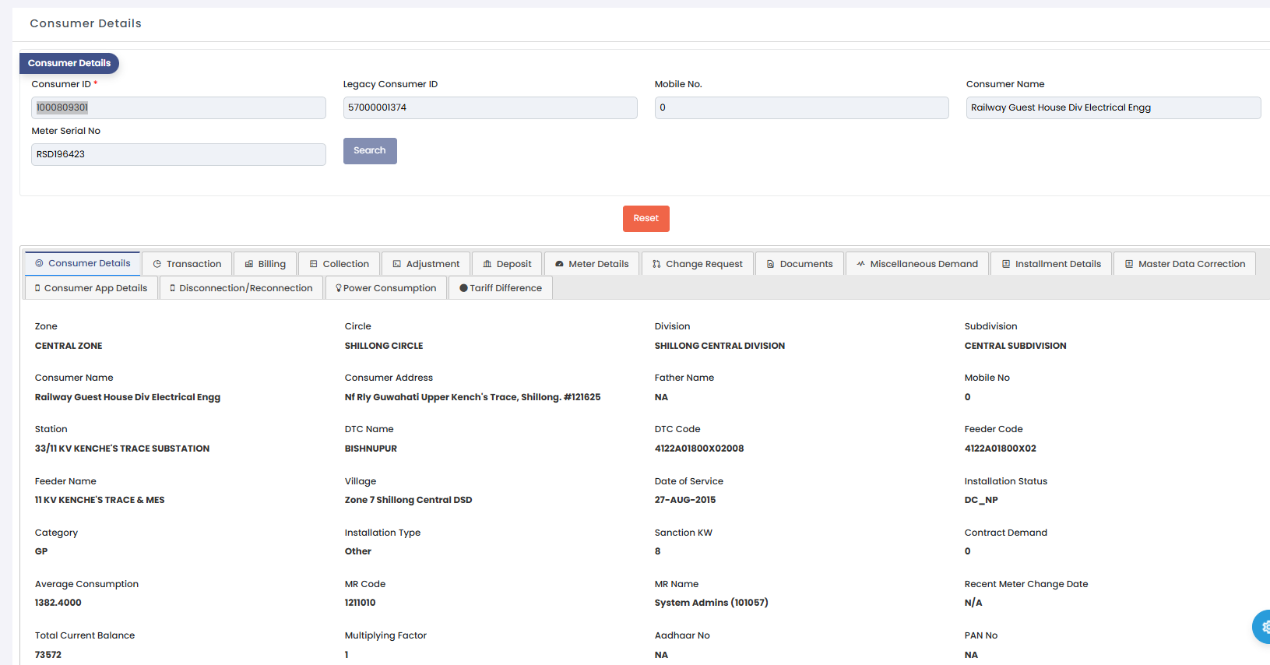Click the Consumer Name input field
The image size is (1270, 665).
point(1113,107)
